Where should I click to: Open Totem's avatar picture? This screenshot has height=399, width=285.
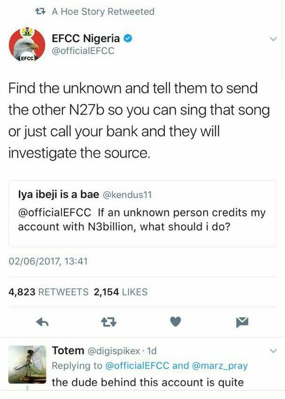point(27,364)
